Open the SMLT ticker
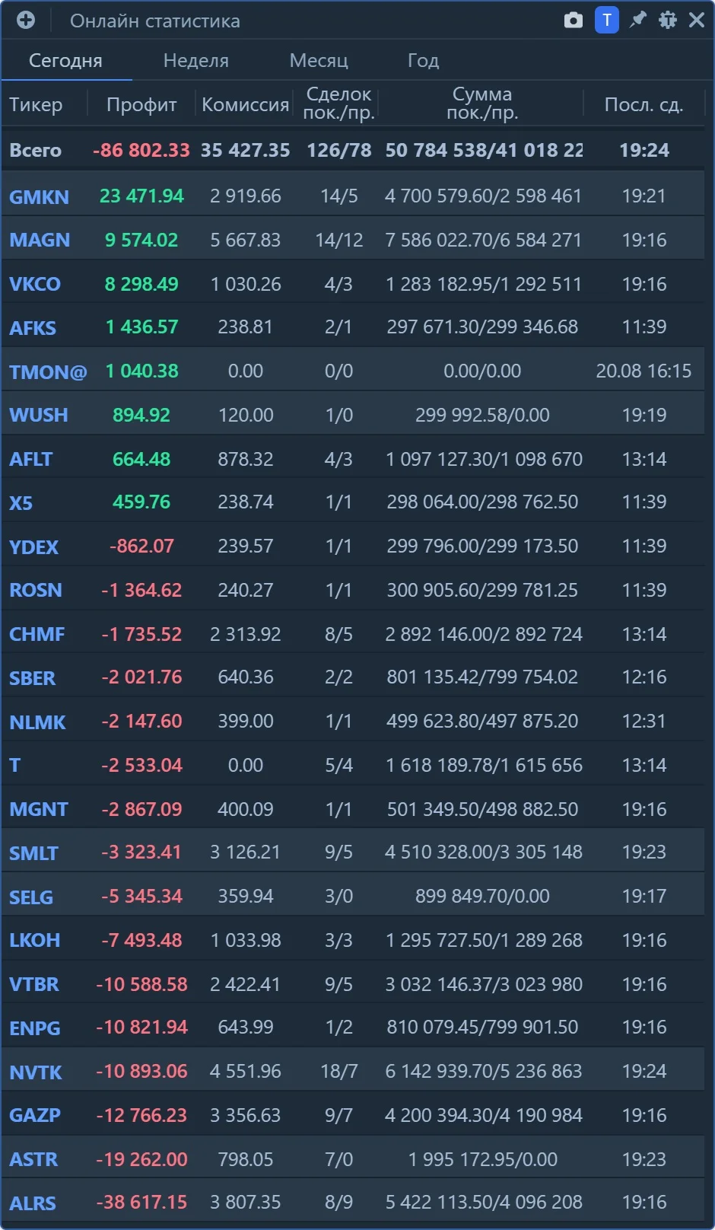The image size is (715, 1230). [33, 853]
